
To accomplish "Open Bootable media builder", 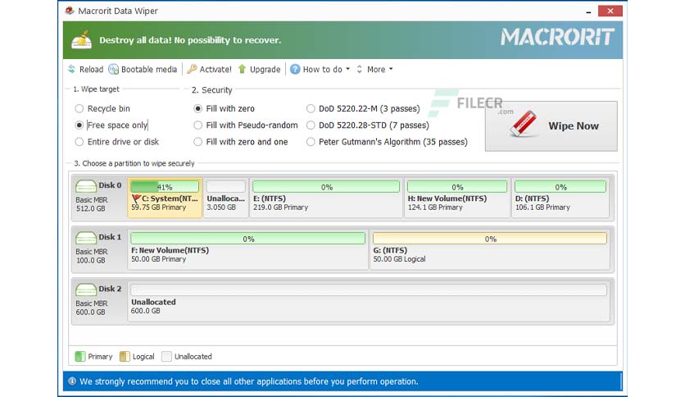I will coord(114,70).
